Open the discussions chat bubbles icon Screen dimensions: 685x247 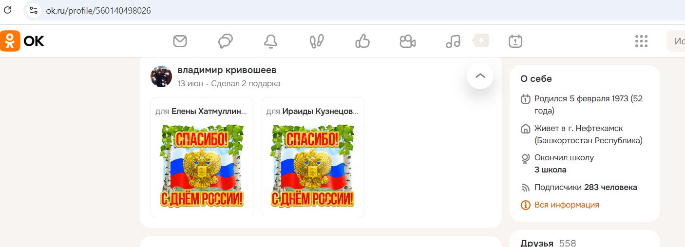(x=225, y=41)
